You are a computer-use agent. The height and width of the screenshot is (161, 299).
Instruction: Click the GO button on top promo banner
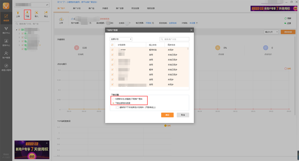point(295,8)
